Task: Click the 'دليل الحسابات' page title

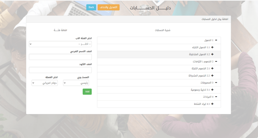Action: pos(150,8)
